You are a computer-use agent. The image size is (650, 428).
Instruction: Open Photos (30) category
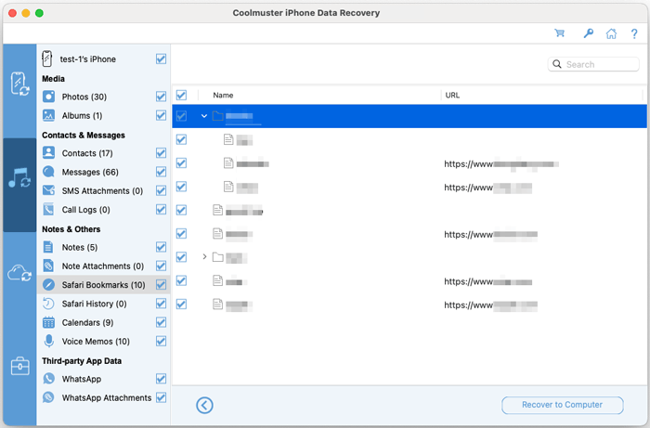tap(103, 97)
